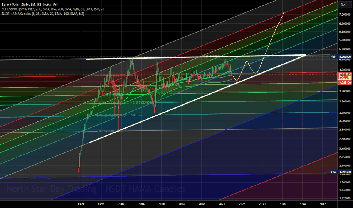Click the 1994 time axis label
Screen dimensions: 353x208
pyautogui.click(x=81, y=204)
